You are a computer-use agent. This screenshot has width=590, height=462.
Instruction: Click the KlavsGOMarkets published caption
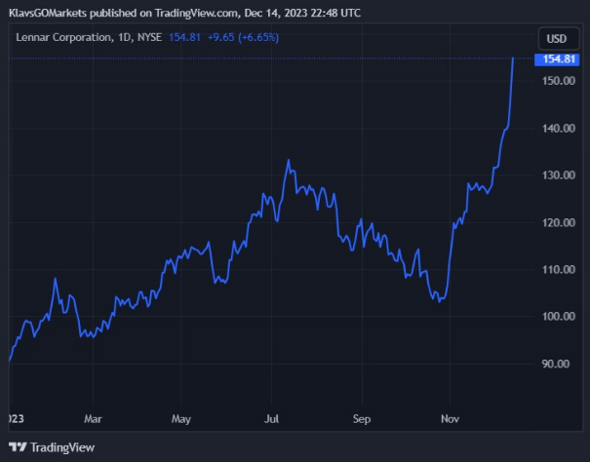tap(184, 13)
